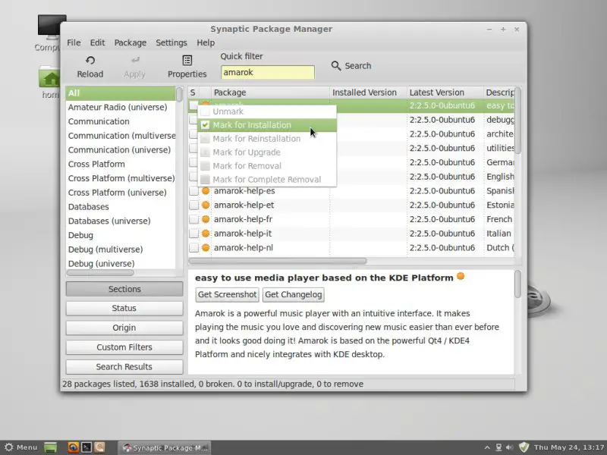The image size is (607, 455).
Task: Click the Synaptic Package Manager taskbar button
Action: 165,447
